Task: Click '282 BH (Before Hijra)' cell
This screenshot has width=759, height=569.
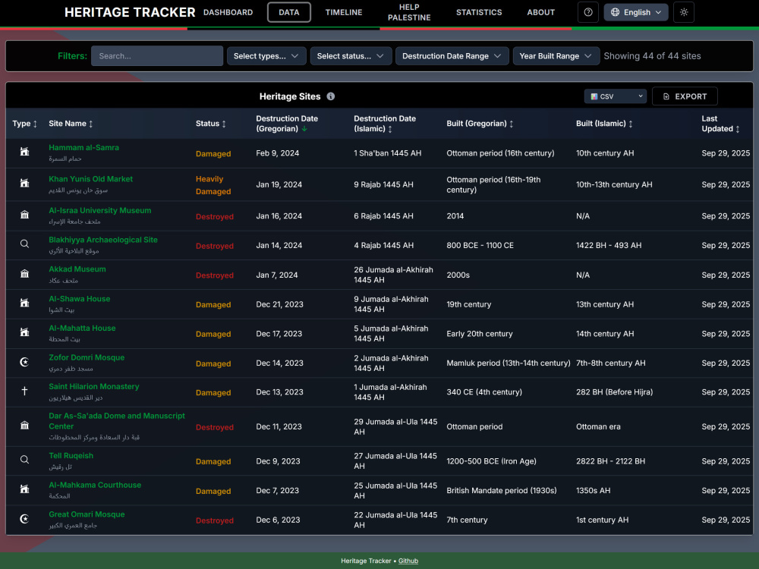Action: tap(614, 392)
